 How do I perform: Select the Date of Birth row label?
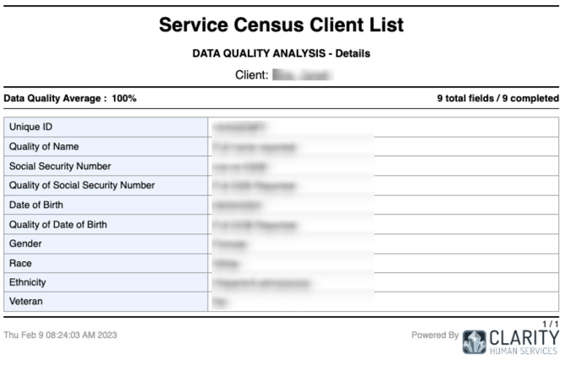36,204
